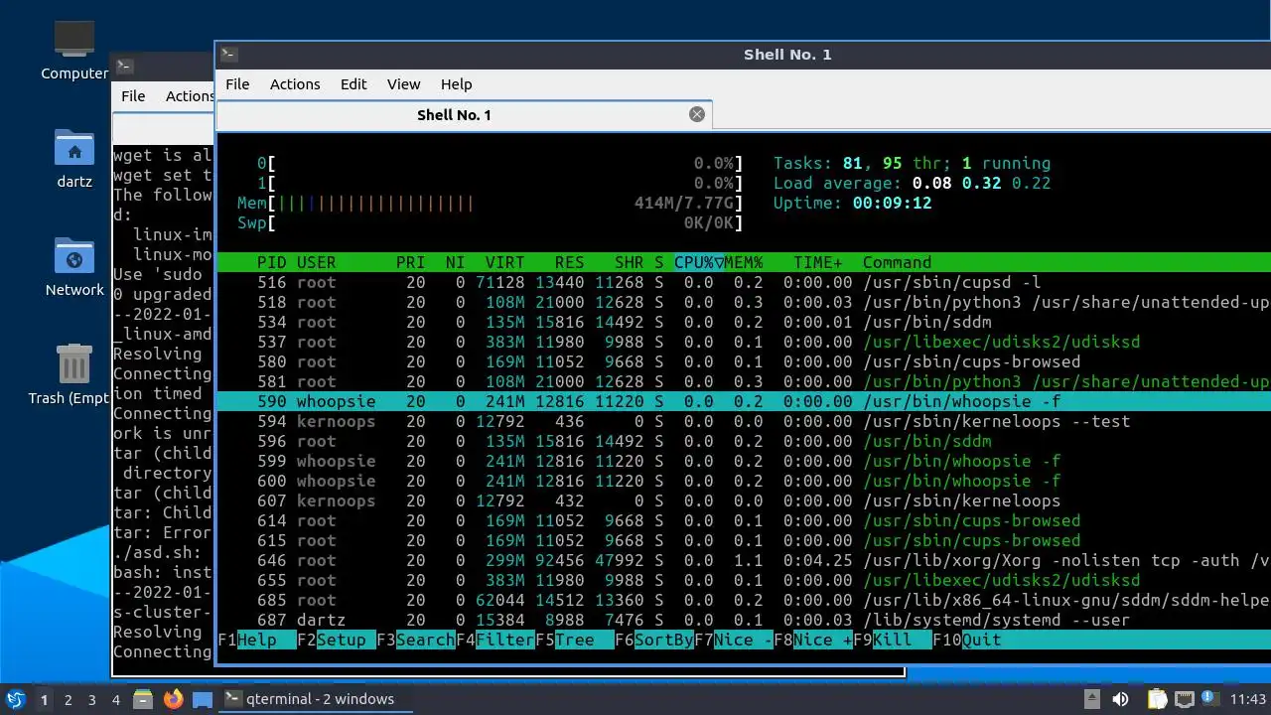Open the Network desktop icon
This screenshot has height=715, width=1271.
click(x=74, y=266)
